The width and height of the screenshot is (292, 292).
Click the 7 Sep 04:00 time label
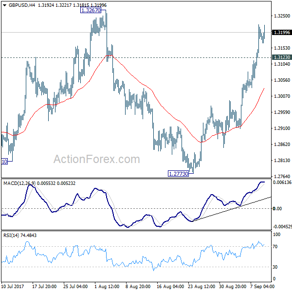click(262, 287)
